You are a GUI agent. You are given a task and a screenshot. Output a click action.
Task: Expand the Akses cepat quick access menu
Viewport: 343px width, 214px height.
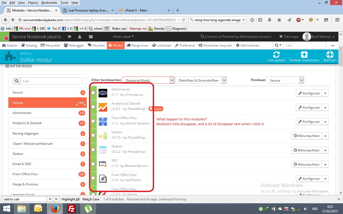tap(123, 37)
